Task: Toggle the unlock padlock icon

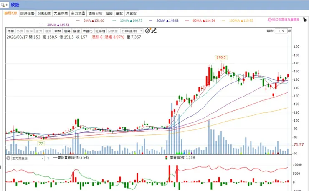Action: (x=305, y=20)
